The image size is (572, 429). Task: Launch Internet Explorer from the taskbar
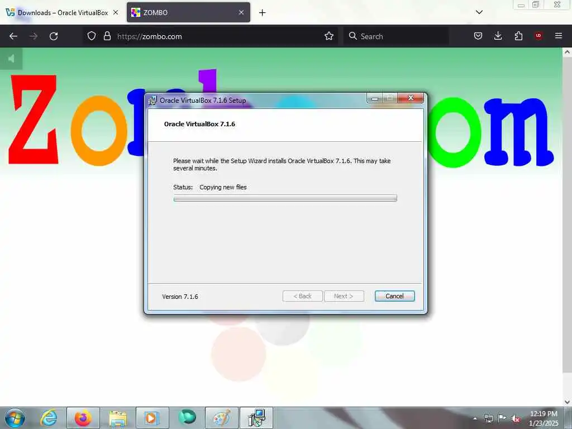pos(49,418)
